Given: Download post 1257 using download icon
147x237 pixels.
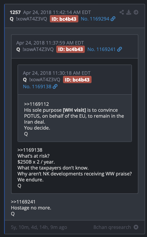Looking at the screenshot, I should click(129, 12).
